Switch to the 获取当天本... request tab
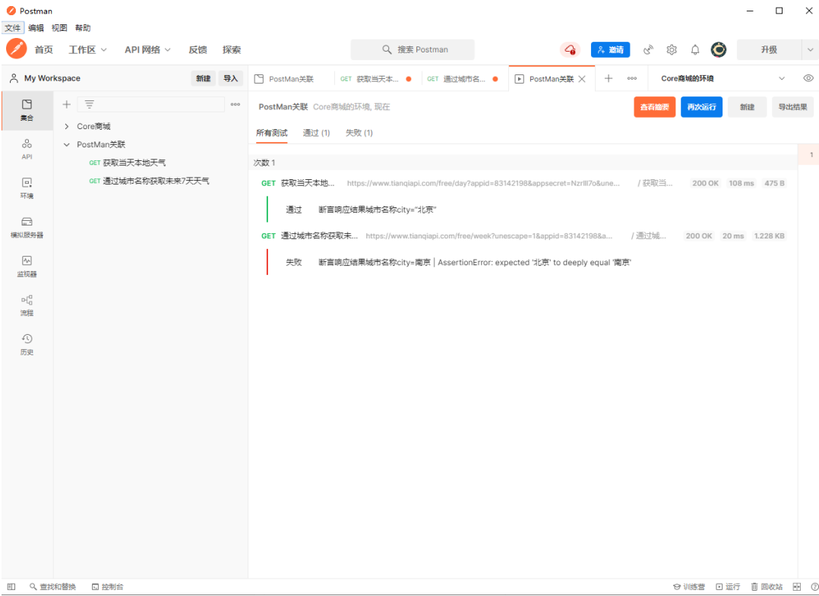 (378, 79)
